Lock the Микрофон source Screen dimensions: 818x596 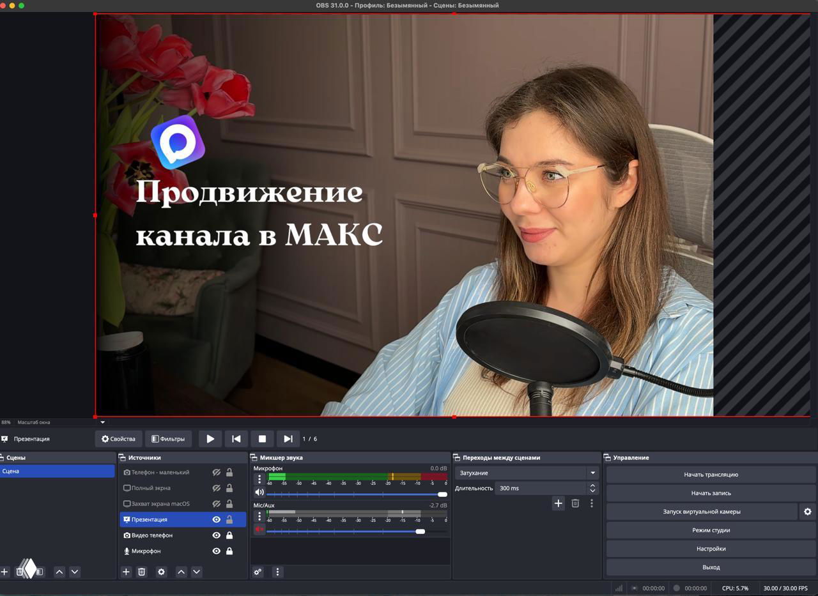229,551
